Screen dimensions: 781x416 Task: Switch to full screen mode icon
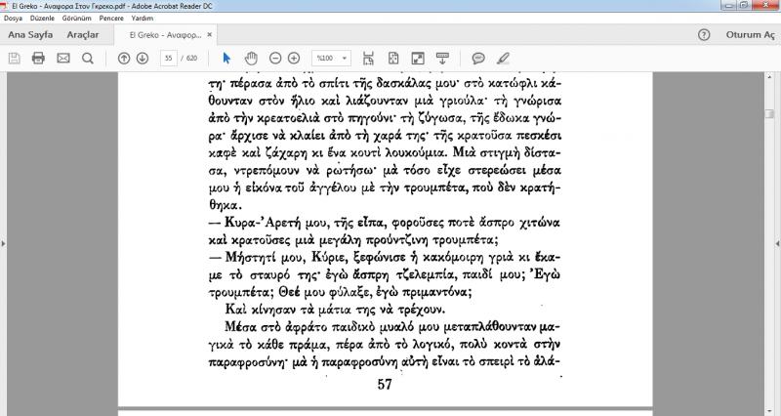click(x=418, y=59)
